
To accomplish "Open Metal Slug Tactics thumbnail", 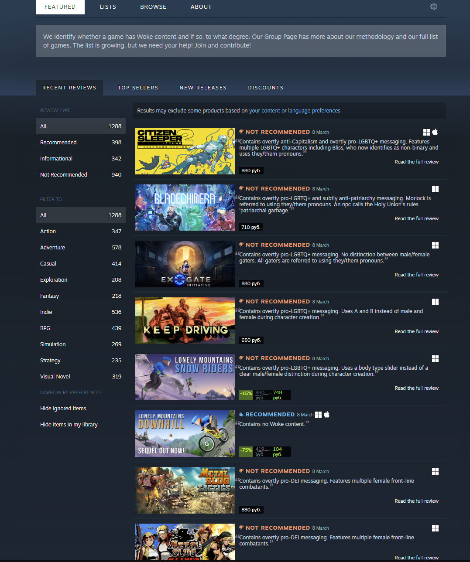I will point(185,490).
